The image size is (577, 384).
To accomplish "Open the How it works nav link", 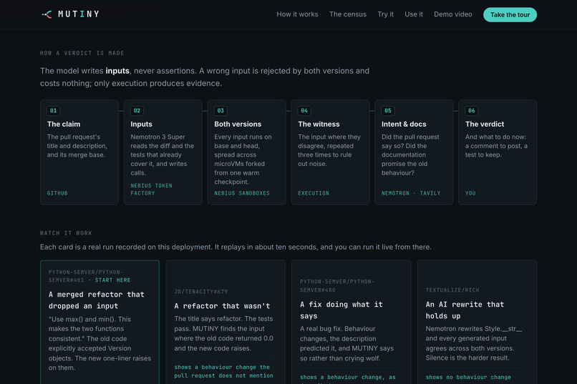I will [x=297, y=14].
